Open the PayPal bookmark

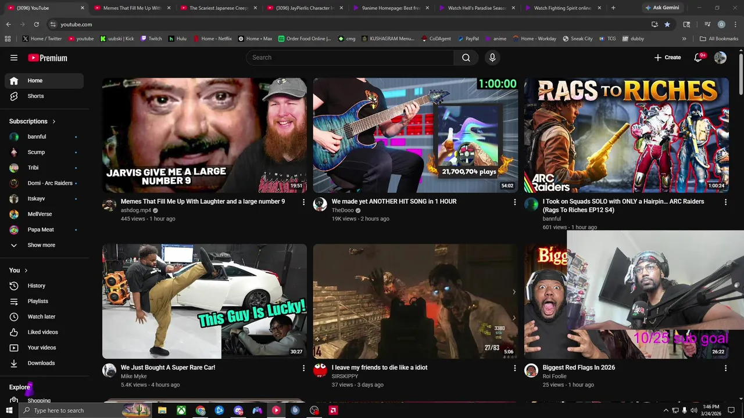(468, 39)
